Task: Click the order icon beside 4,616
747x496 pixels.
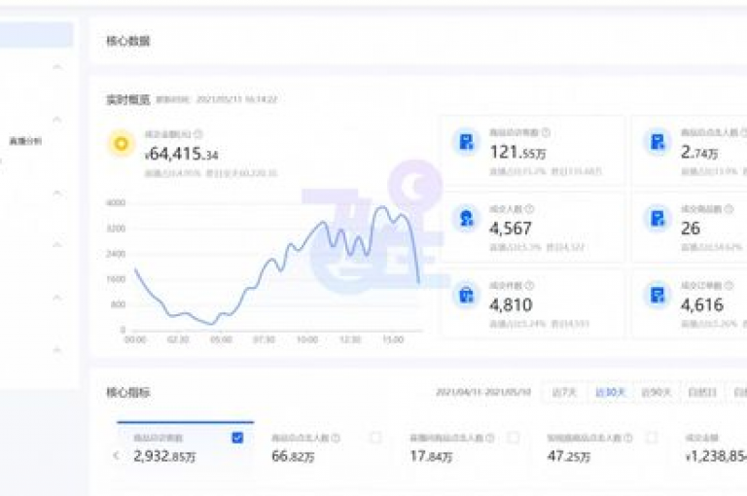Action: (658, 295)
